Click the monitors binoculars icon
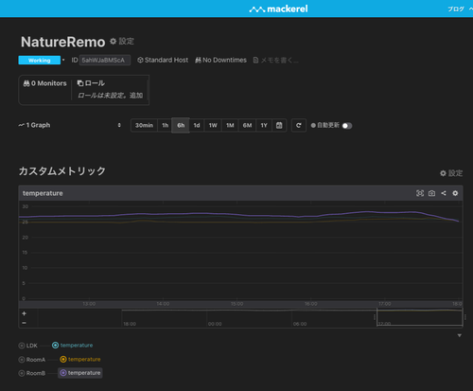Screen dimensions: 473x391 [26, 83]
